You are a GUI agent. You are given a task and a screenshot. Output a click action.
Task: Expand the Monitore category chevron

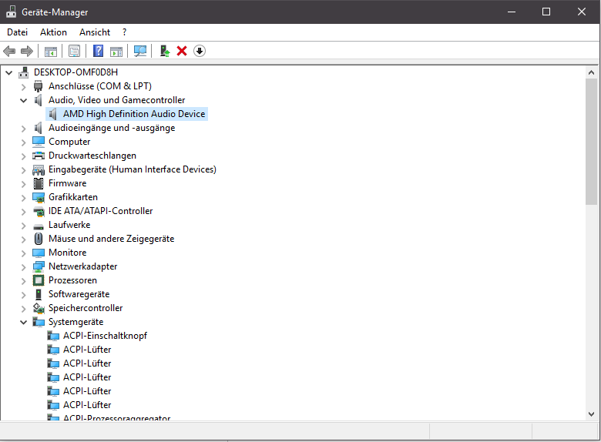point(23,253)
